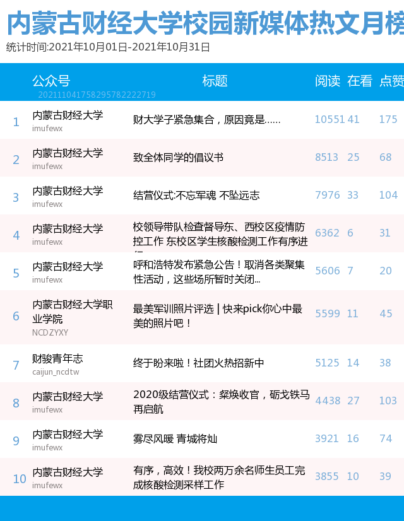The width and height of the screenshot is (404, 521).
Task: Click read count 10551
Action: pyautogui.click(x=330, y=119)
